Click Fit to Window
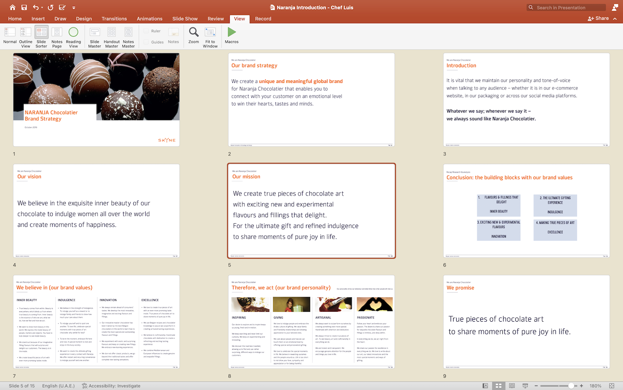Viewport: 623px width, 390px height. pyautogui.click(x=210, y=37)
